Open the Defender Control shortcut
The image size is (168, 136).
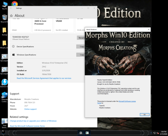click(x=4, y=97)
